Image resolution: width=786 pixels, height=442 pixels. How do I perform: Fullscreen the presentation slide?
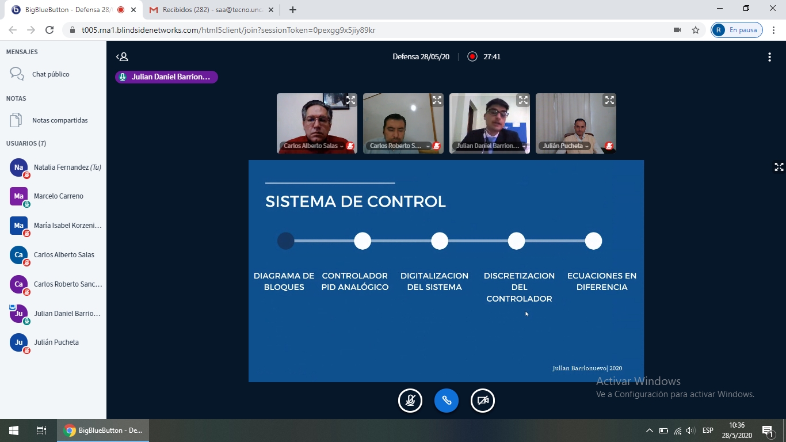[x=779, y=167]
